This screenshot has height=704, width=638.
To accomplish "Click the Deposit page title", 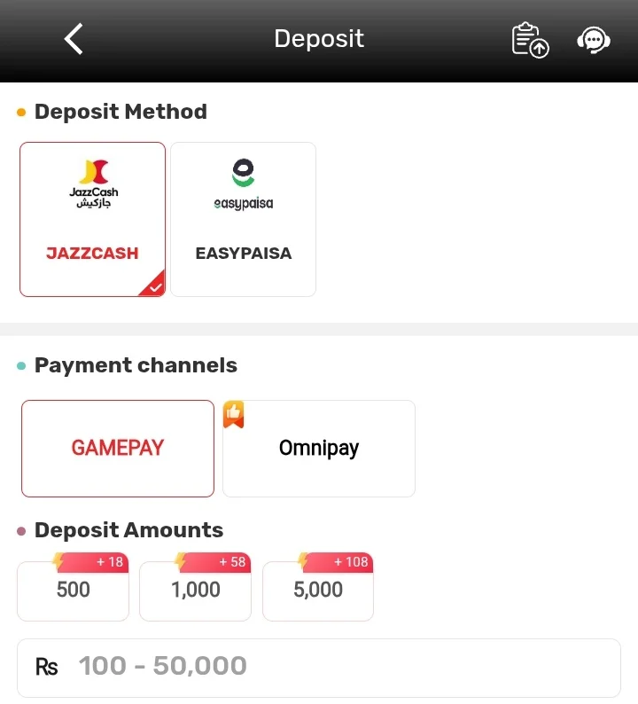I will [319, 39].
